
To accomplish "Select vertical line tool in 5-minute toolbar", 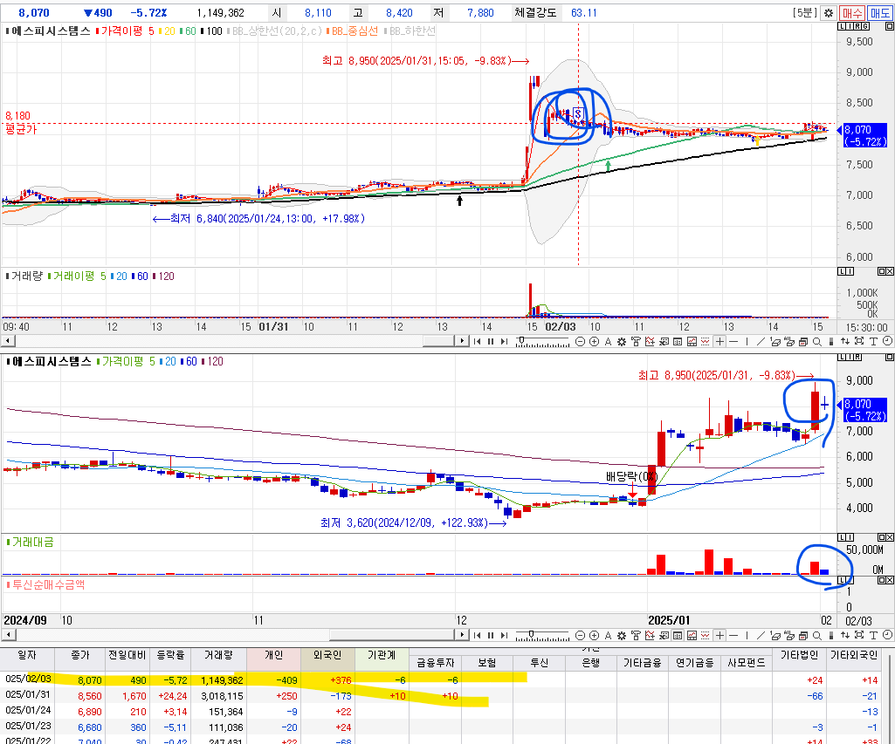I will pos(747,342).
